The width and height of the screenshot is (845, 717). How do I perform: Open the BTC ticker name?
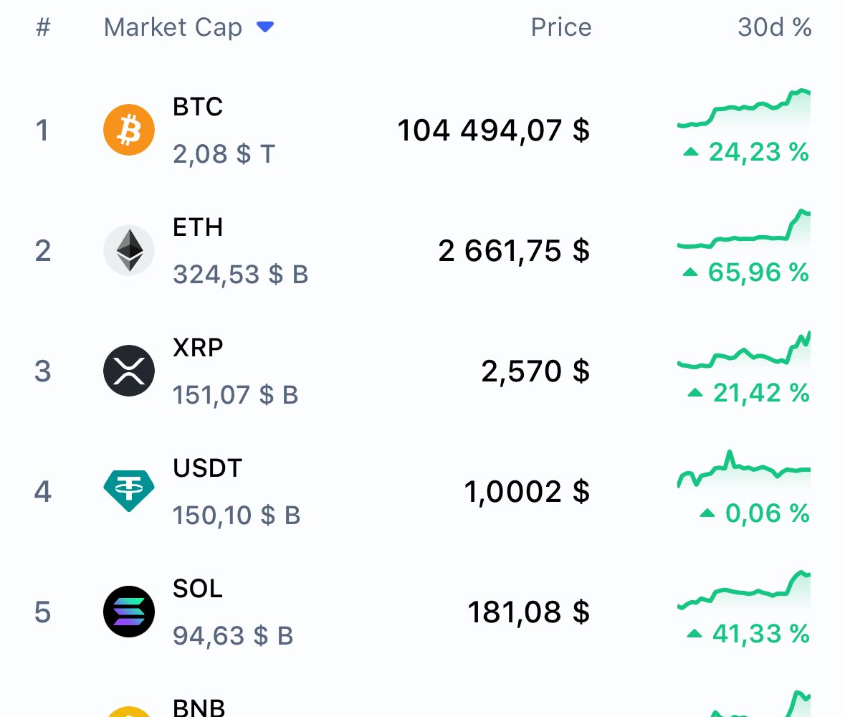click(x=198, y=107)
